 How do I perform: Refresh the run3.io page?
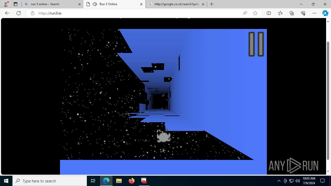coord(19,13)
